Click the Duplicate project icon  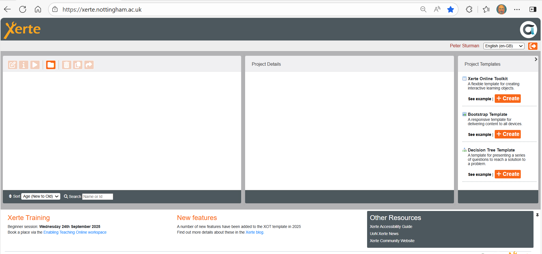click(78, 65)
